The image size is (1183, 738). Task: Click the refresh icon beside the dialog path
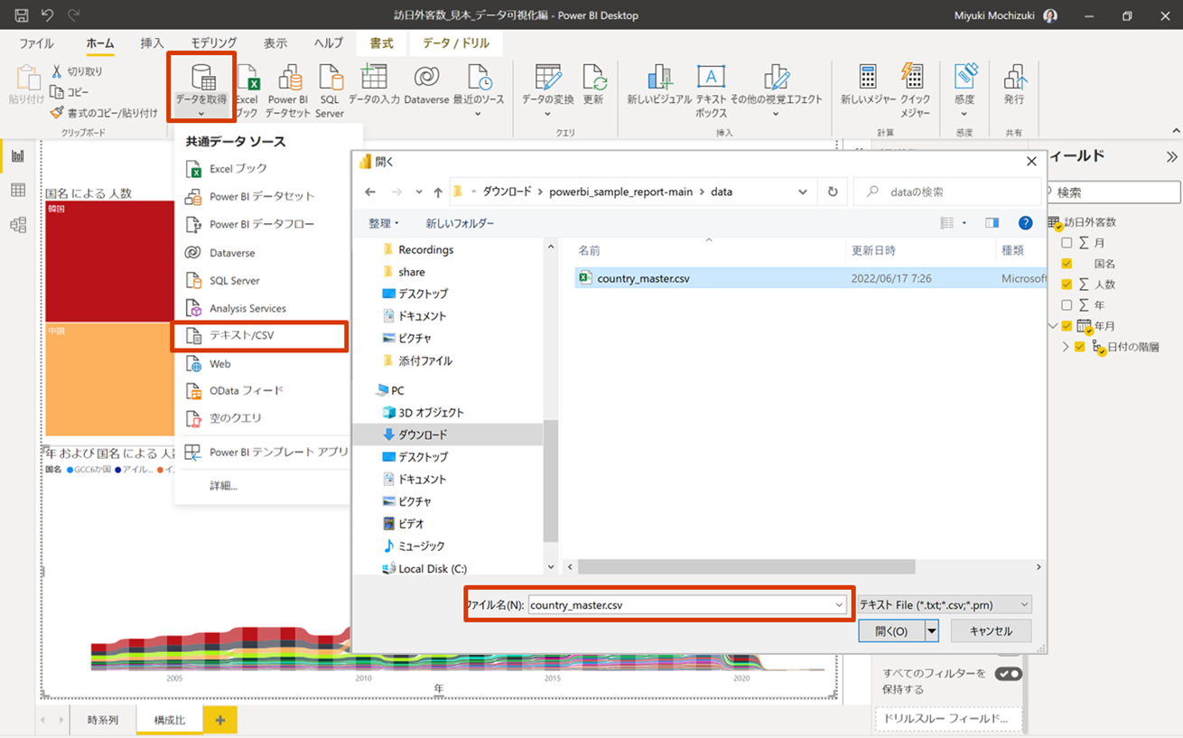(x=832, y=192)
